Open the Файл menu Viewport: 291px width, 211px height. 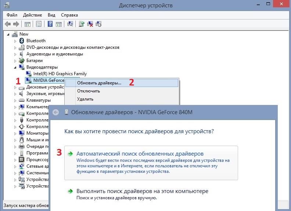pos(12,15)
